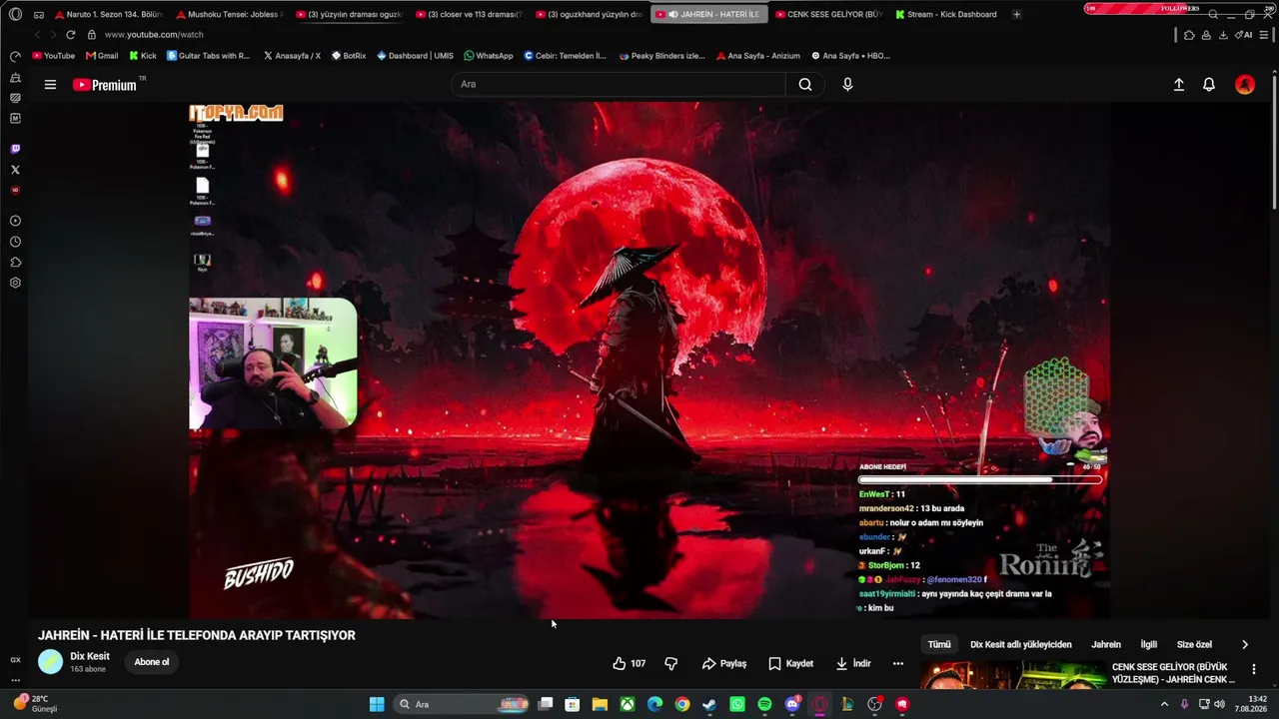Download the video with İndir

pos(853,663)
